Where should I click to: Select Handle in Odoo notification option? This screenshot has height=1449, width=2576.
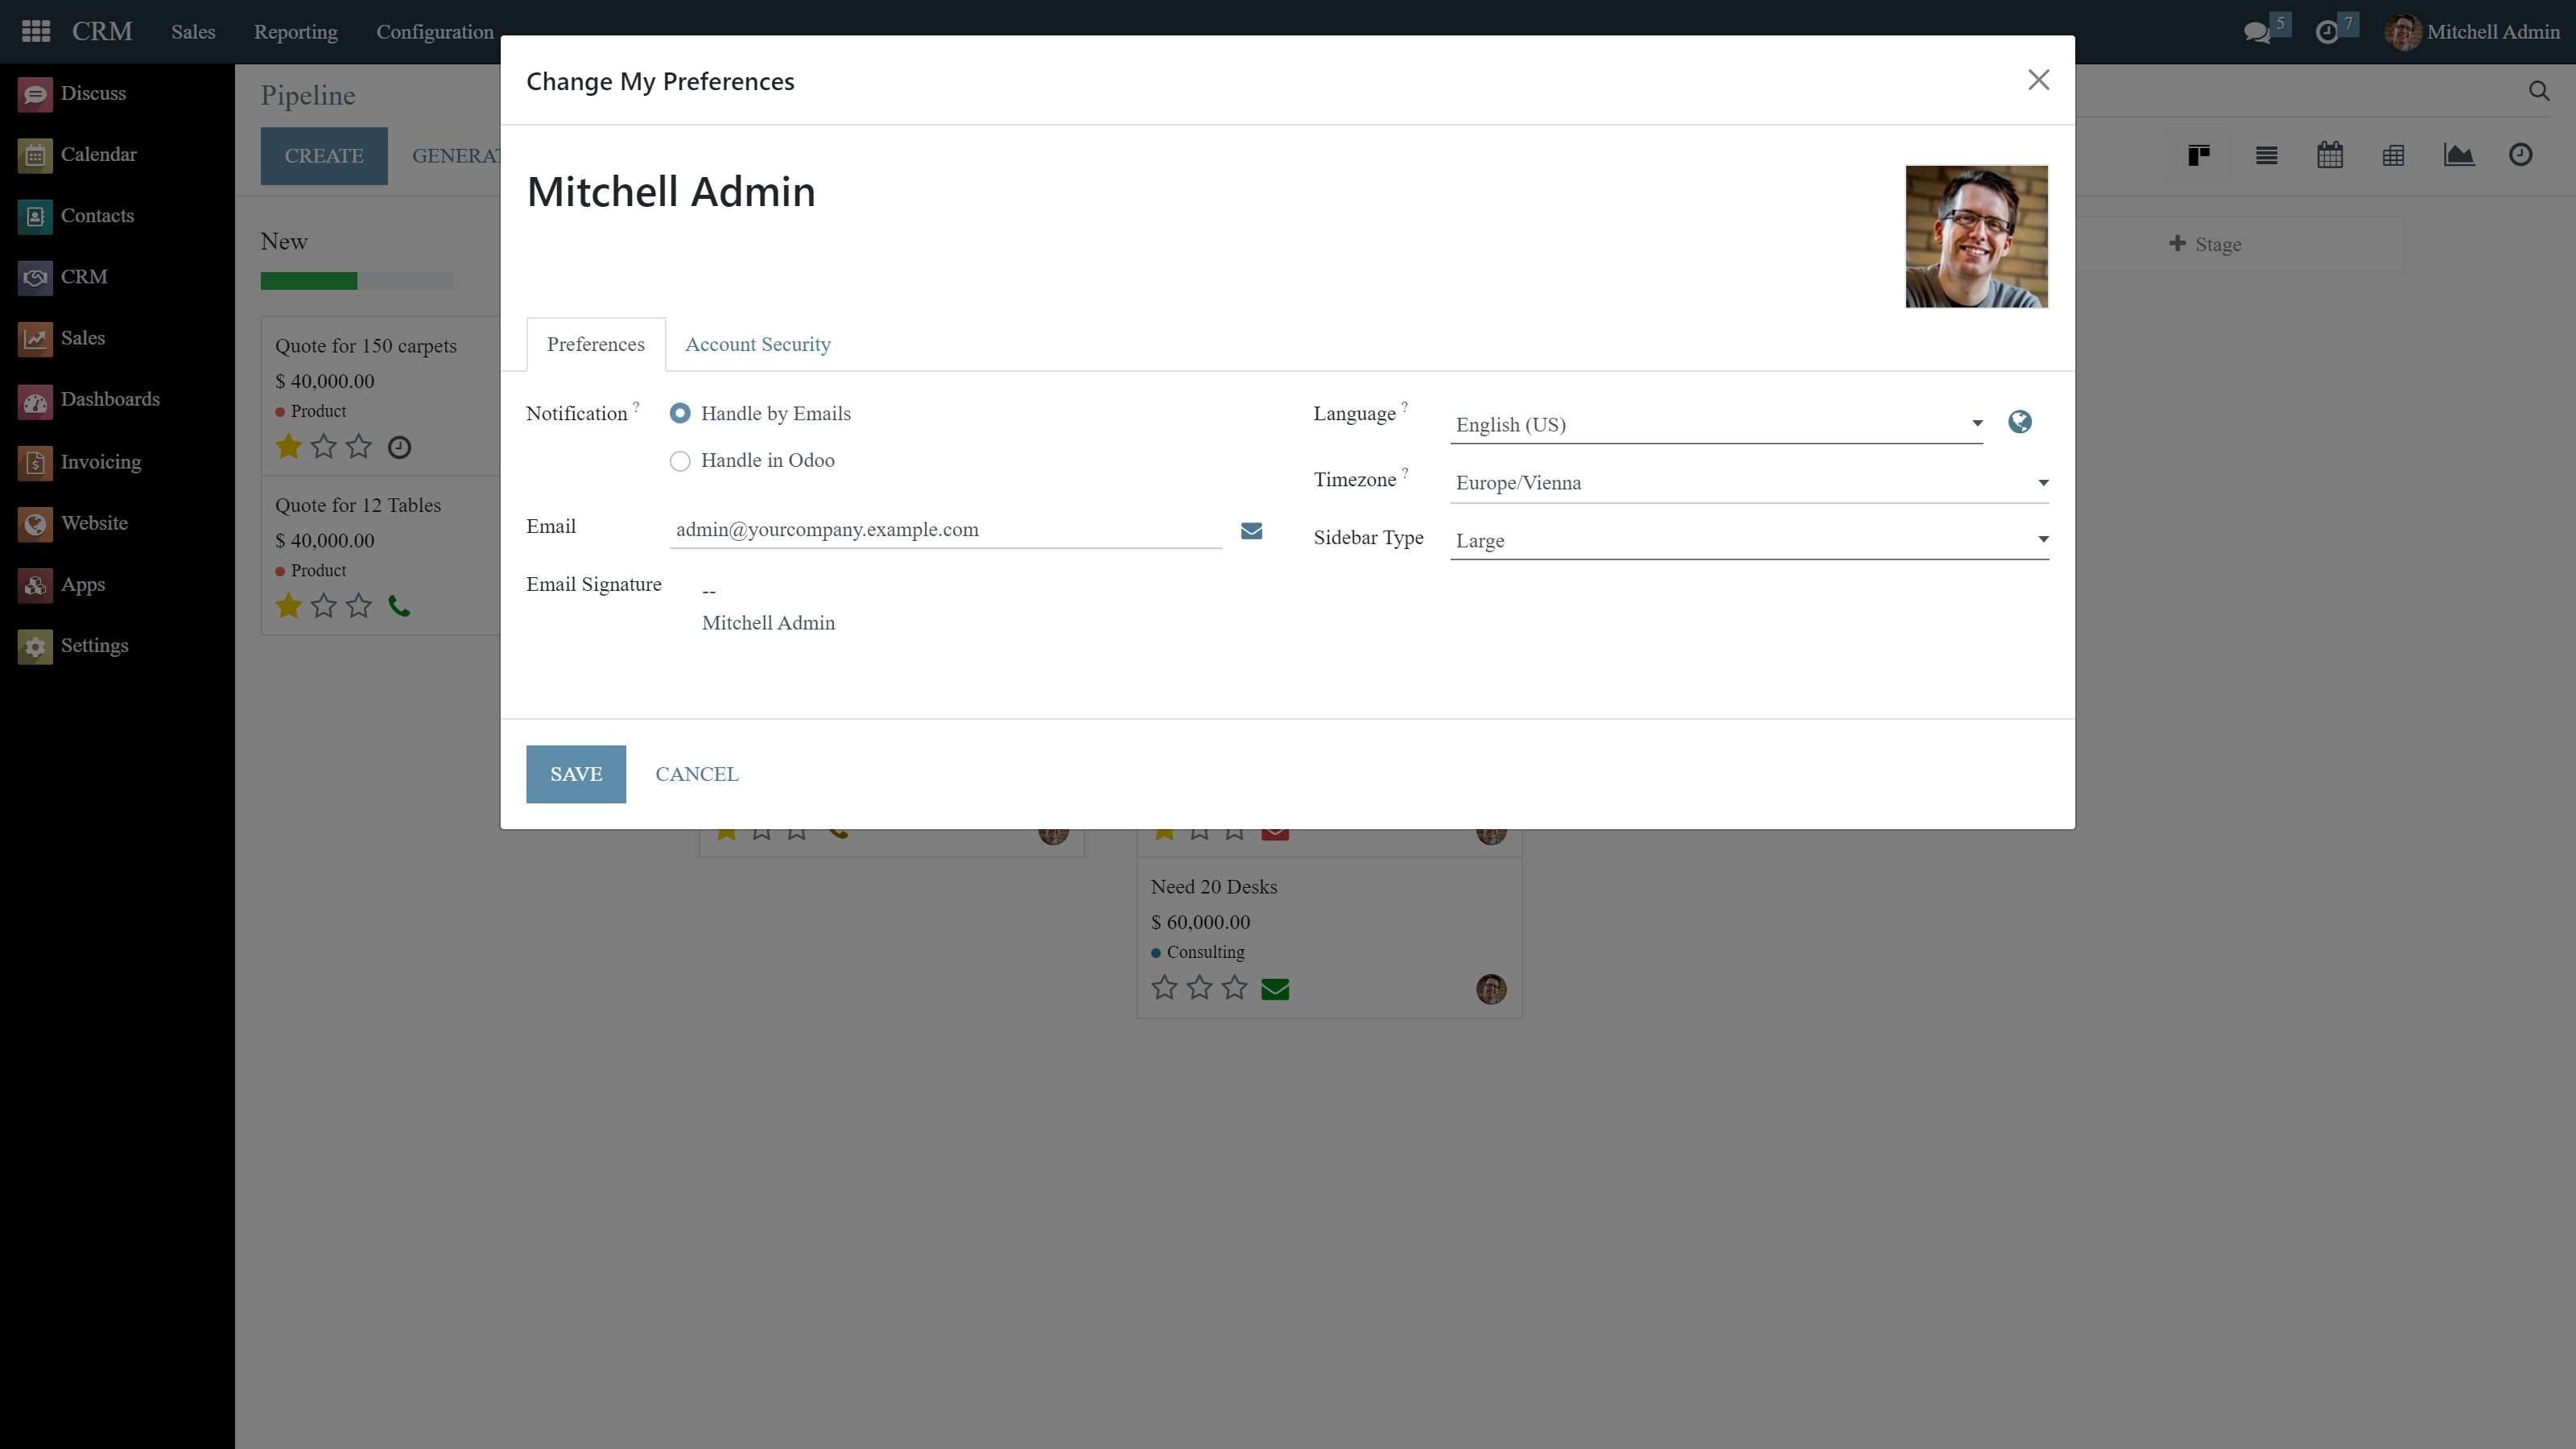680,461
